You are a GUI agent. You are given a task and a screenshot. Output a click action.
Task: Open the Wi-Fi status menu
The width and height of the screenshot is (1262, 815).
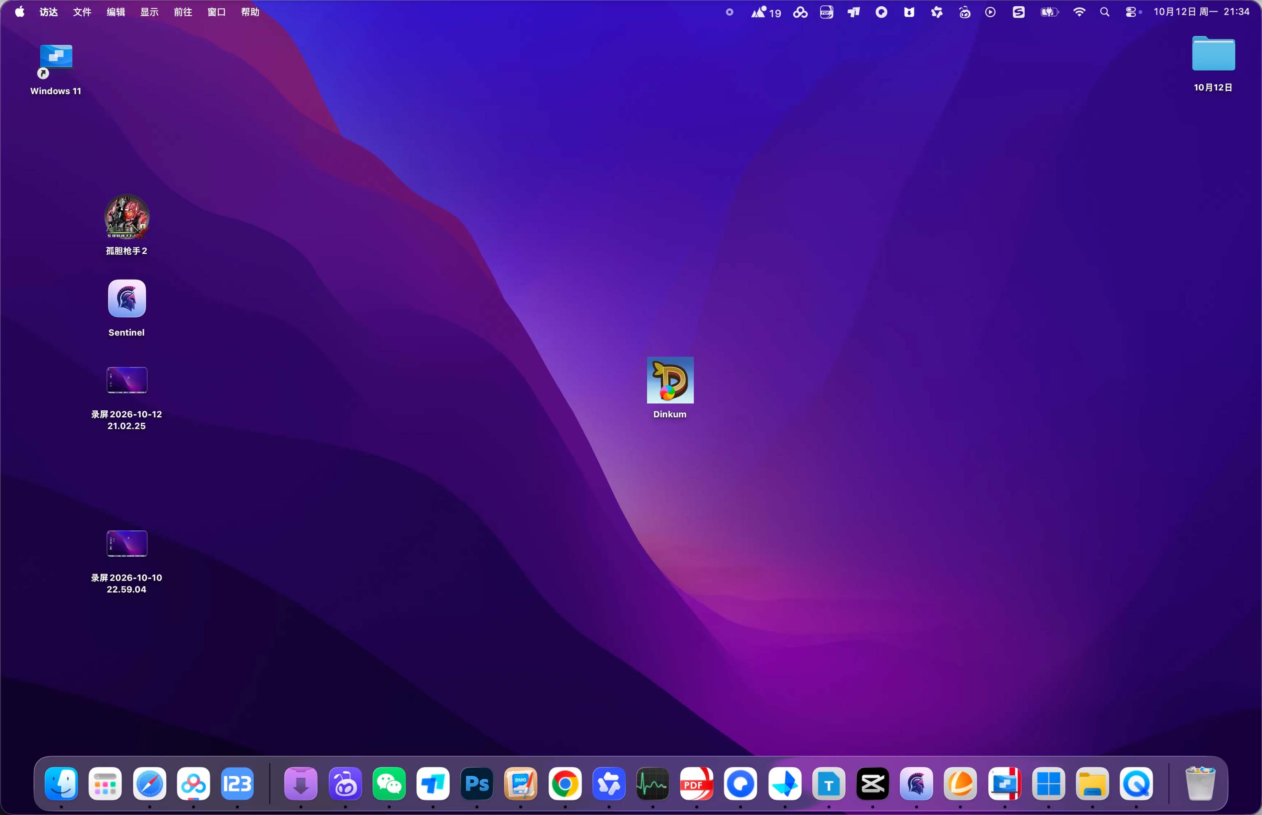point(1079,12)
